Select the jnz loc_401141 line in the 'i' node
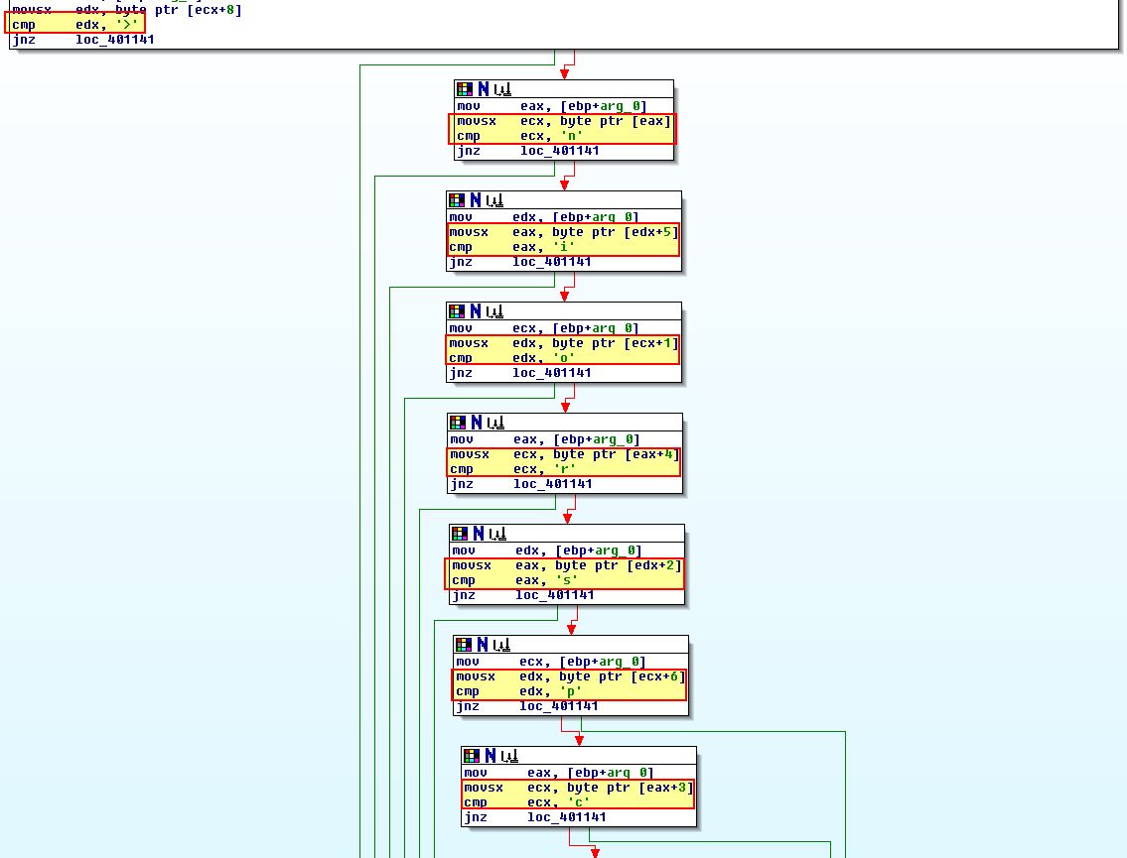 click(520, 262)
